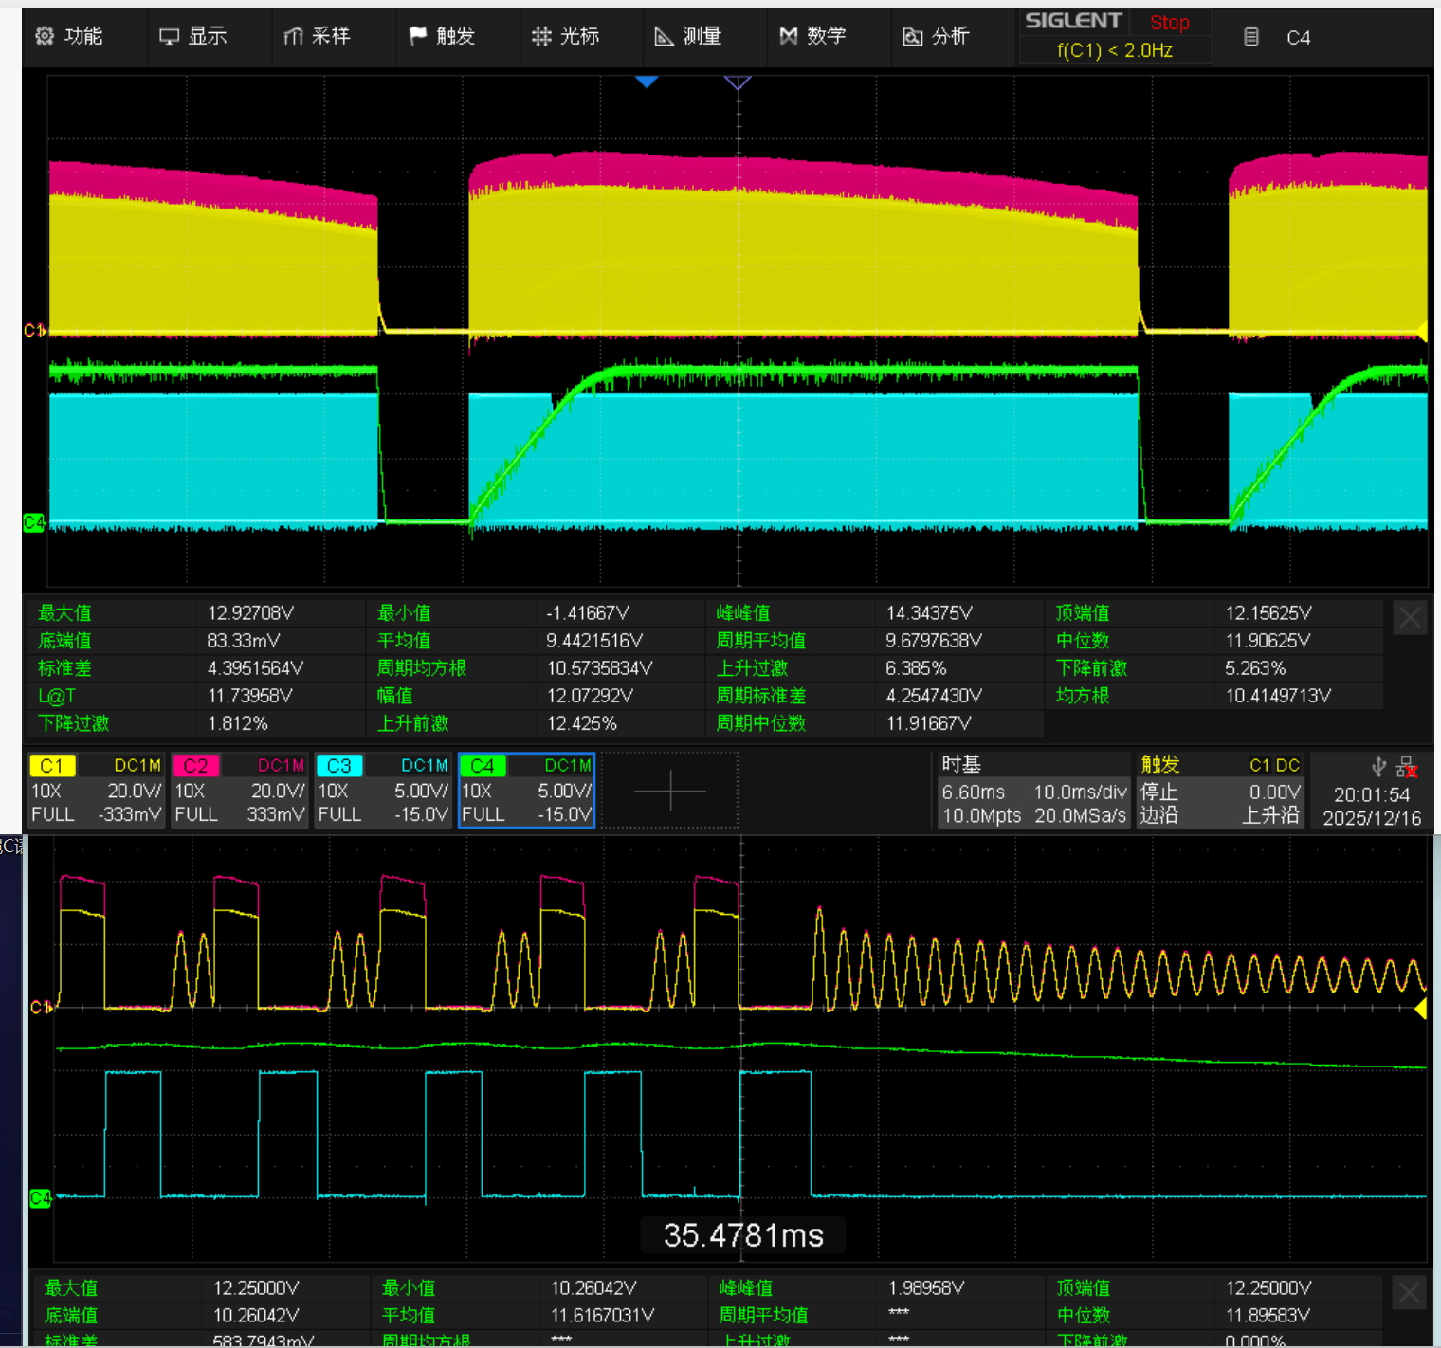The height and width of the screenshot is (1348, 1441).
Task: Click the network status icon above the clock
Action: click(1406, 767)
